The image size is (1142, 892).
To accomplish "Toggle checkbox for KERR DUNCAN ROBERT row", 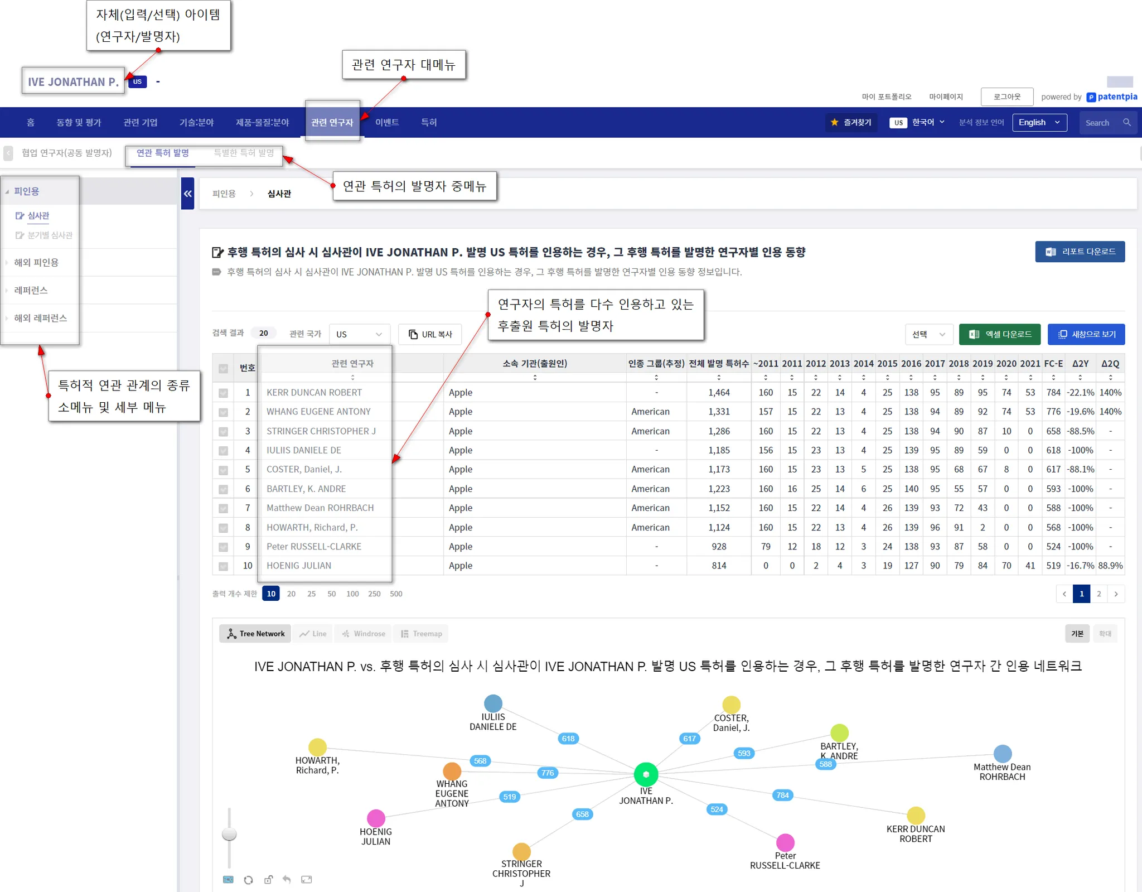I will (x=224, y=393).
